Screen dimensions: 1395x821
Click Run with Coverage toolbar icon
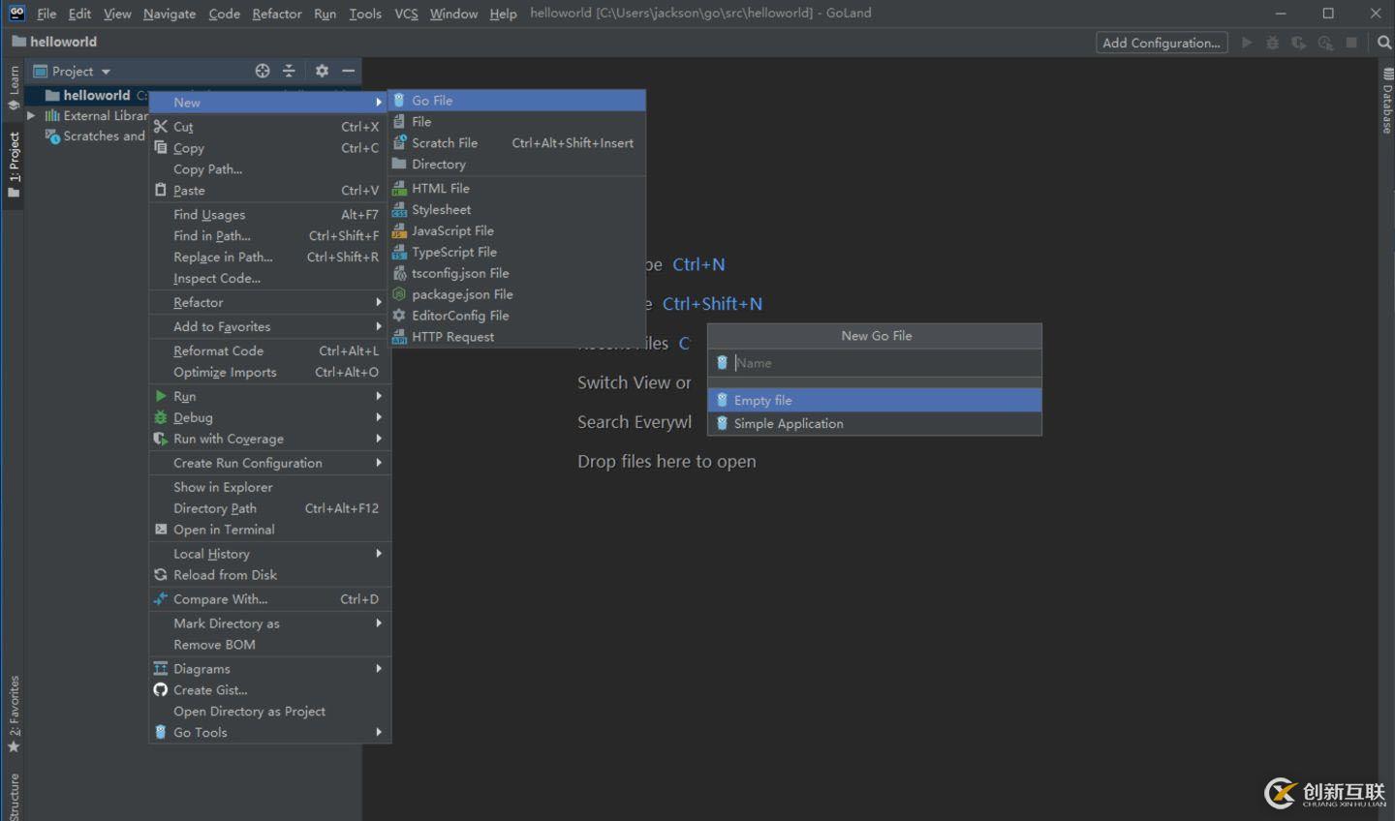click(x=1299, y=43)
